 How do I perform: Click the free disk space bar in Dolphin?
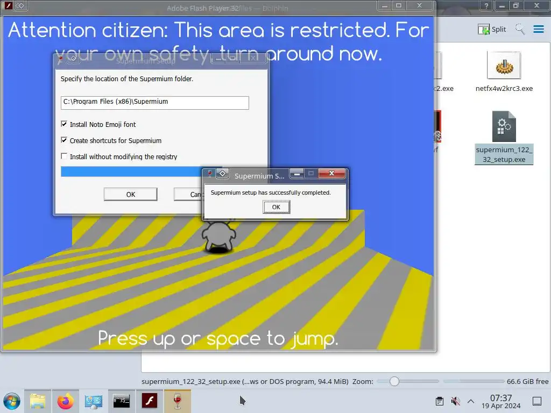tap(474, 381)
